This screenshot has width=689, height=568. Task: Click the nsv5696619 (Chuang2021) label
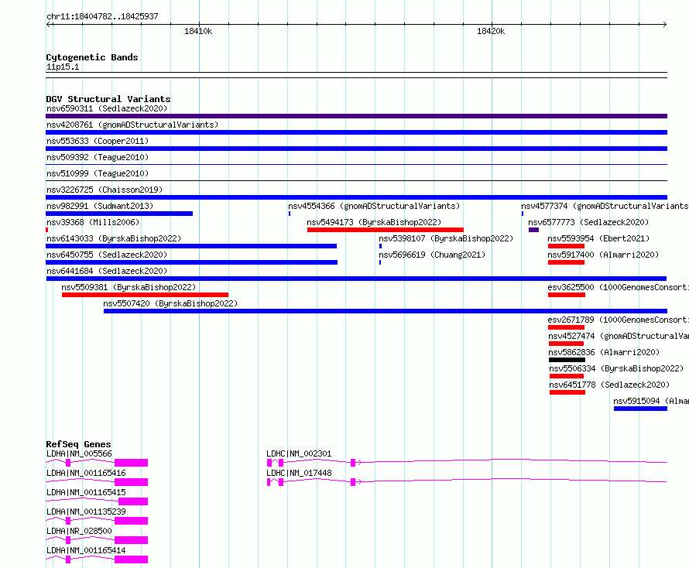pyautogui.click(x=432, y=255)
